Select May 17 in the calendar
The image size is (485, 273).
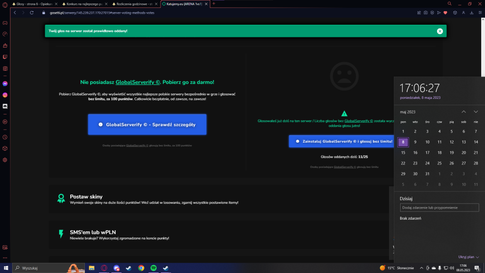[x=427, y=153]
